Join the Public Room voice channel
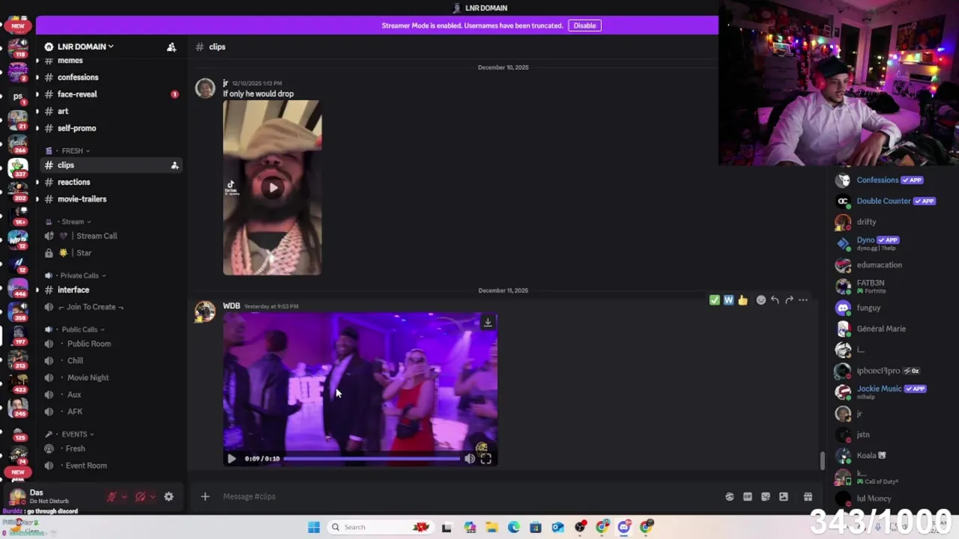 click(89, 344)
